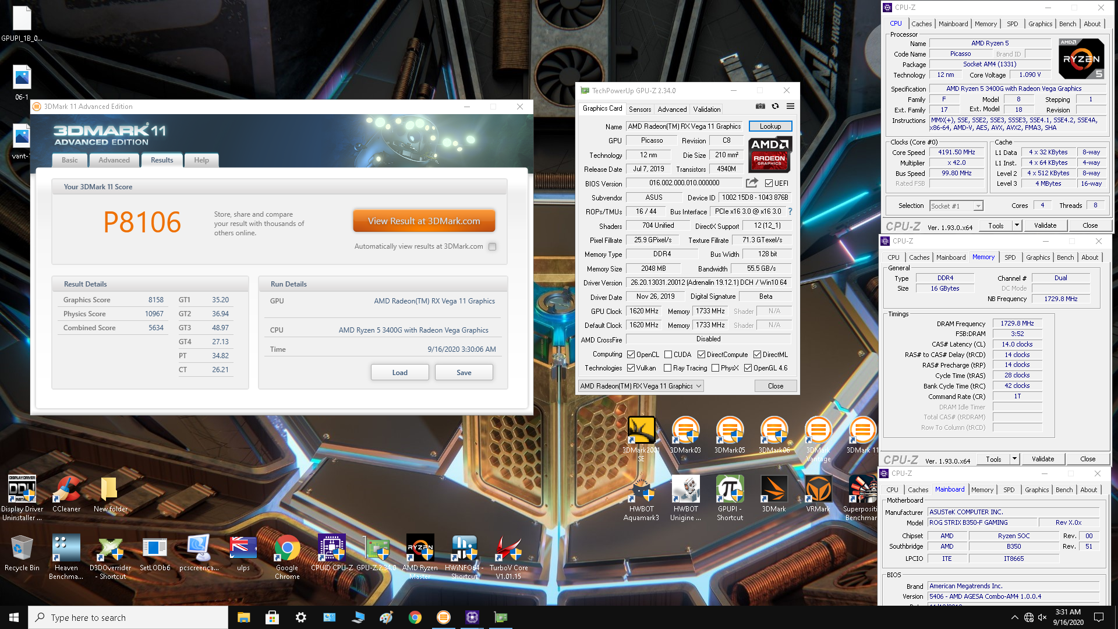Open Bench tab in top CPU-Z window
Viewport: 1118px width, 629px height.
tap(1068, 24)
